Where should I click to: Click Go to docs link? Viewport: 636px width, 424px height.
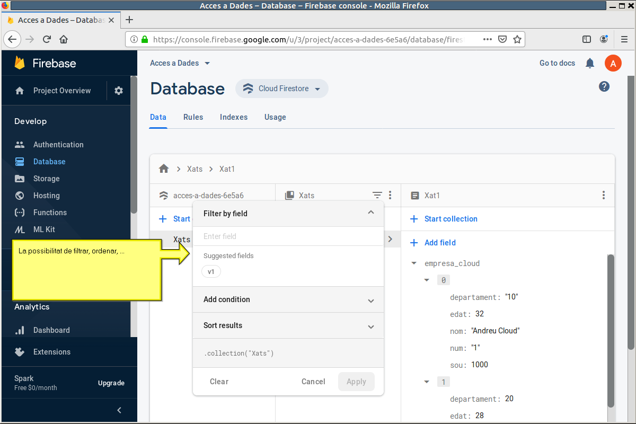tap(557, 63)
